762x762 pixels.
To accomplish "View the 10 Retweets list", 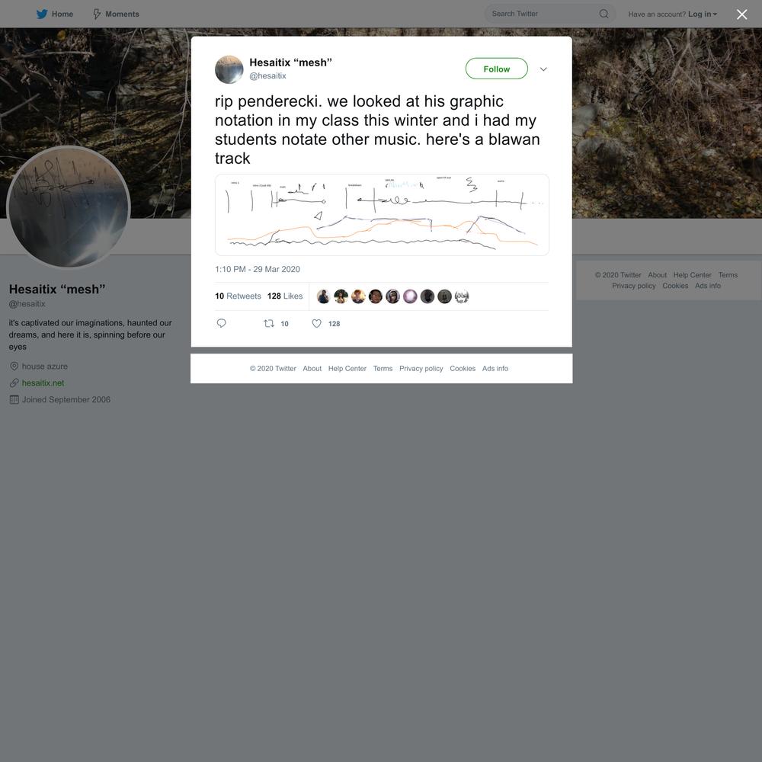I will point(238,296).
